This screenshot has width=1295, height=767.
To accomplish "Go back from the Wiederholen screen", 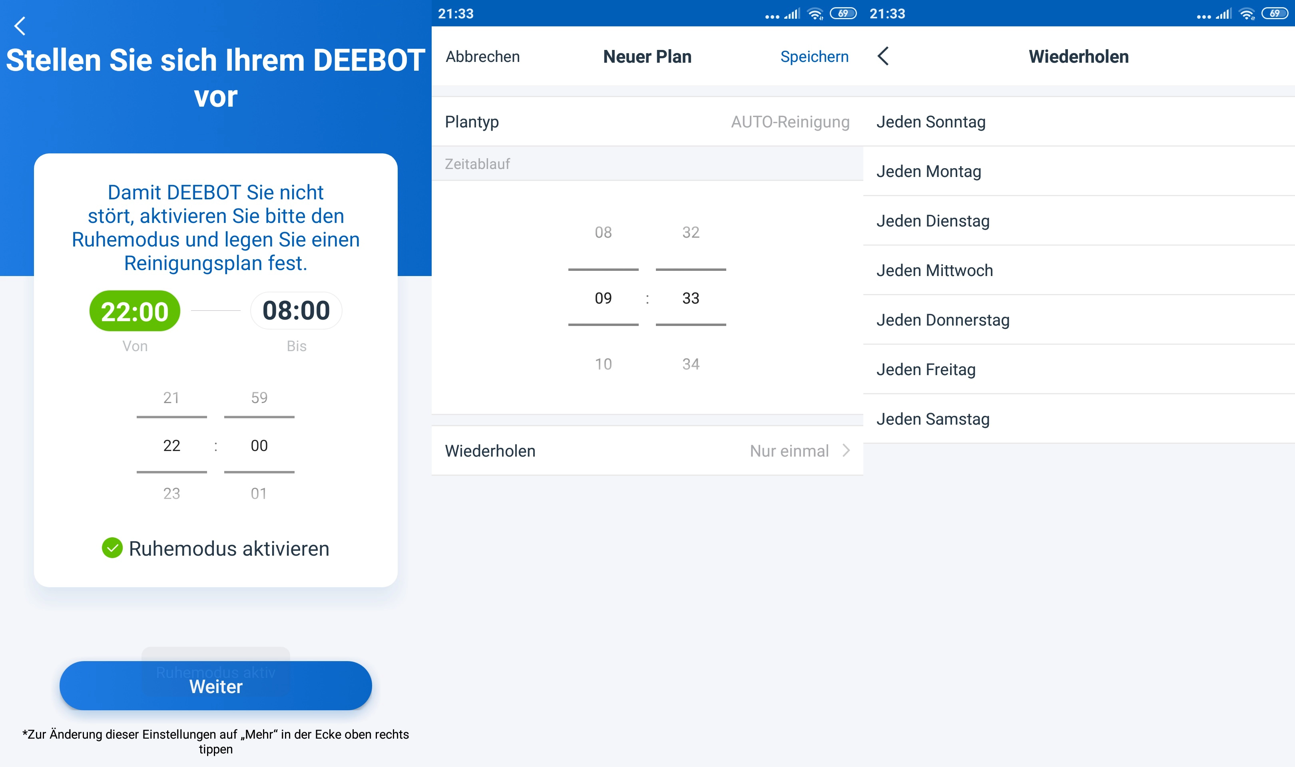I will (883, 56).
